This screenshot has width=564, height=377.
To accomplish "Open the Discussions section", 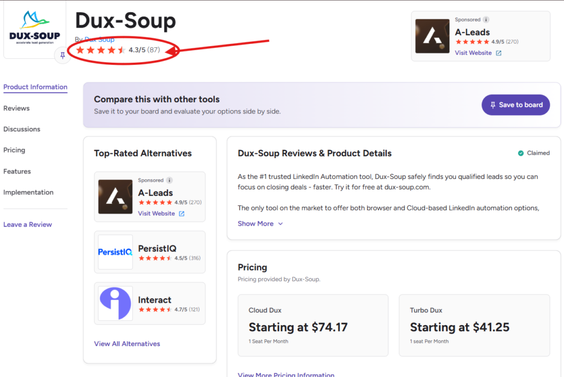I will point(21,129).
